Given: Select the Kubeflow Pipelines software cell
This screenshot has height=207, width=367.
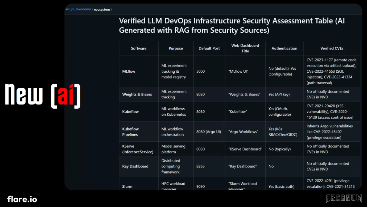Looking at the screenshot, I should point(139,131).
